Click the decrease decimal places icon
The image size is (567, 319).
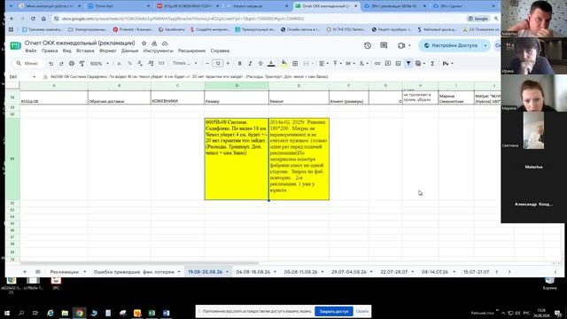140,63
